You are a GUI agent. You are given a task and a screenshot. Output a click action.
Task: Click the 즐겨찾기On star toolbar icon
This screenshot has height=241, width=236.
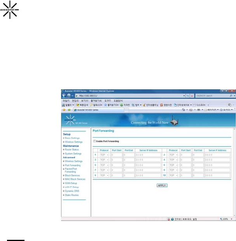tap(105, 105)
